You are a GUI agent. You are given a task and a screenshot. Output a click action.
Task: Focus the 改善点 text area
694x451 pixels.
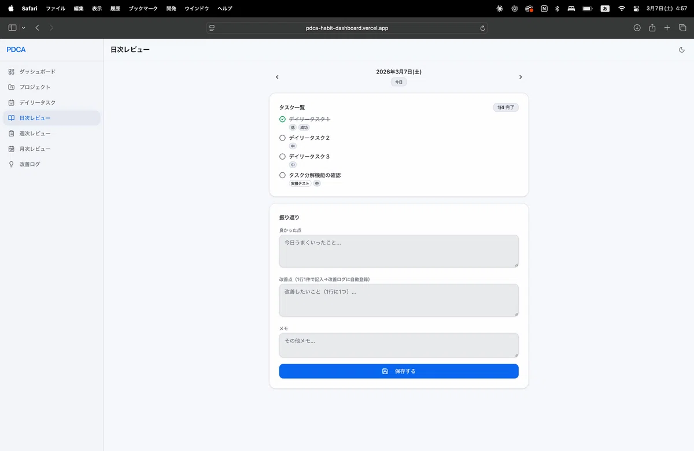pos(398,300)
